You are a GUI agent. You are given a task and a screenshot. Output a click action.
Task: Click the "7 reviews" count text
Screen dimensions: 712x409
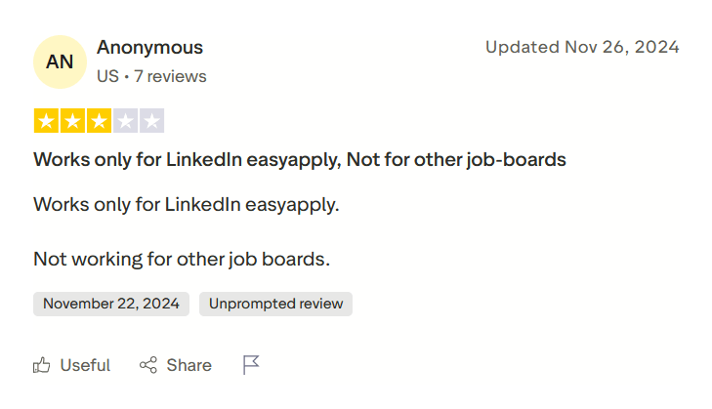pyautogui.click(x=171, y=76)
